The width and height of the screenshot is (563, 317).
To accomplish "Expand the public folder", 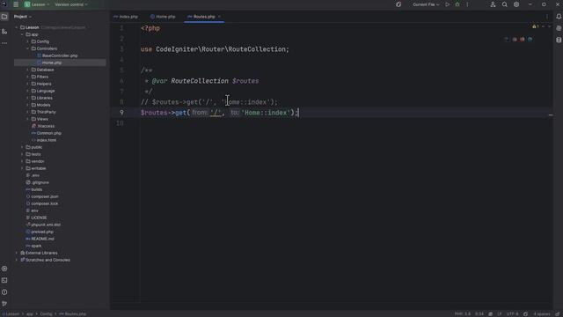I will [22, 147].
